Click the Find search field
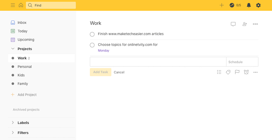This screenshot has height=140, width=272. click(51, 5)
